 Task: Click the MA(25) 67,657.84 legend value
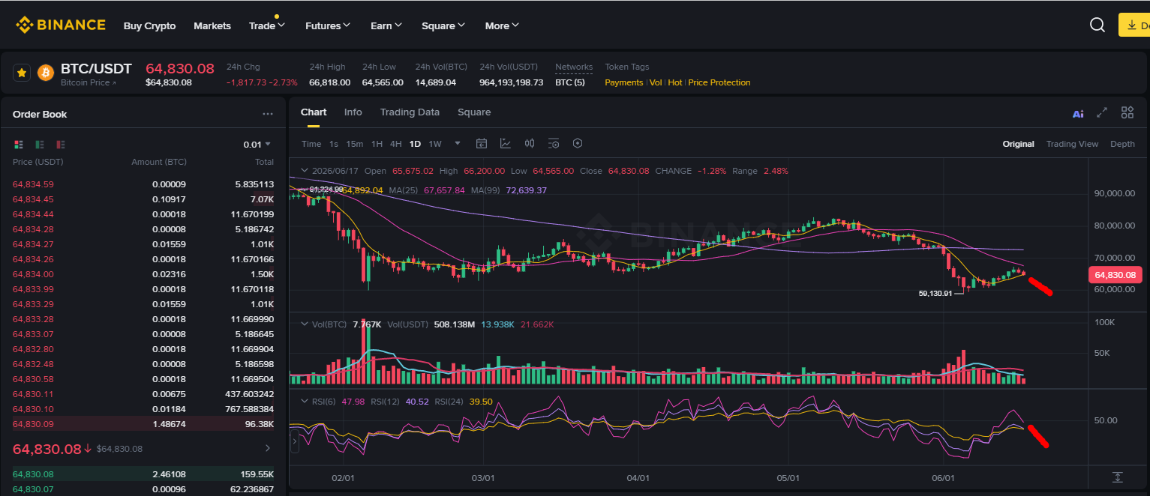pos(444,190)
